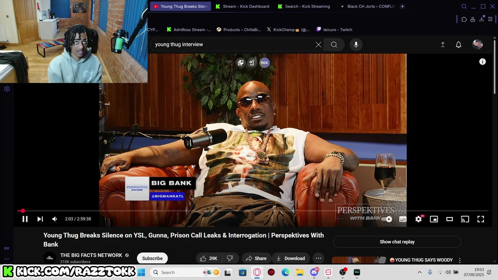The image size is (498, 280).
Task: Select the 'Young Thug Breaks Silence' tab
Action: point(181,6)
